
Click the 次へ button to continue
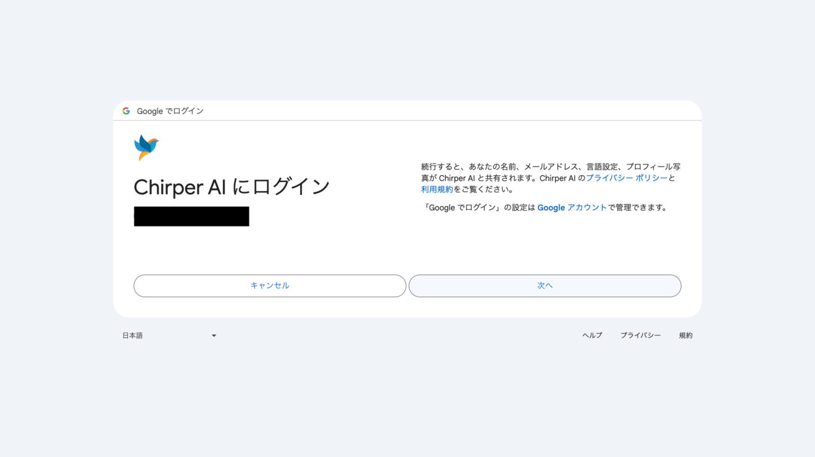(545, 286)
